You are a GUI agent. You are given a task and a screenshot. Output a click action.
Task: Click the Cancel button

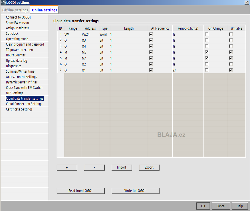pos(221,206)
